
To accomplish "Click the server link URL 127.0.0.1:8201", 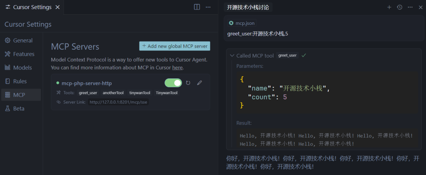I will point(118,102).
